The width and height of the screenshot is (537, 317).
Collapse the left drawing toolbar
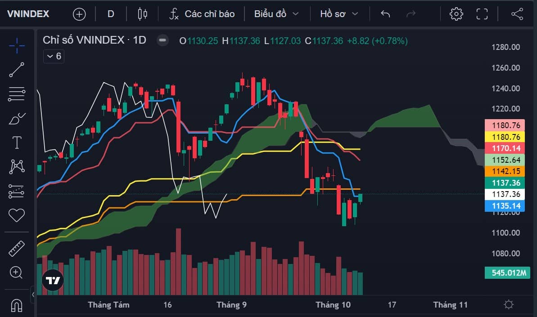(33, 294)
